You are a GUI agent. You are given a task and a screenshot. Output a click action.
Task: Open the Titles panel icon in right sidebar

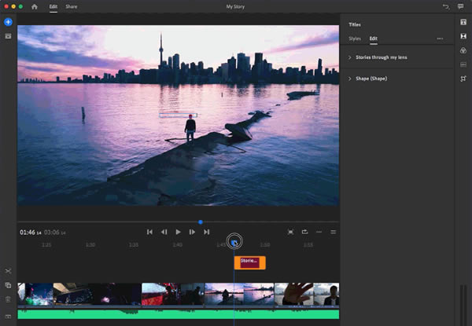point(463,21)
